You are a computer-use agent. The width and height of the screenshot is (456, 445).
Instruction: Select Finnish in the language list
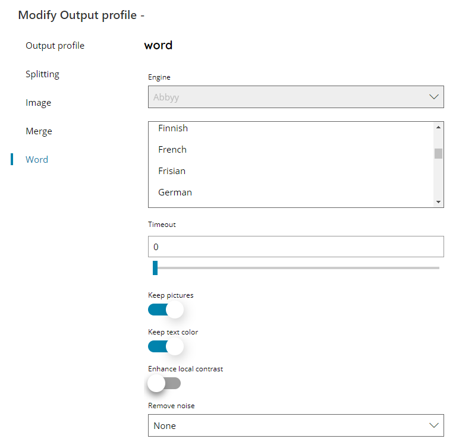[x=173, y=128]
